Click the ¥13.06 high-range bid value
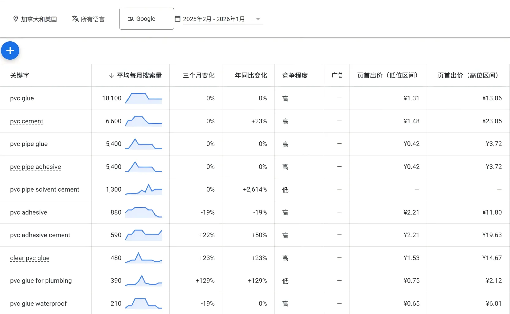The width and height of the screenshot is (510, 314). (492, 98)
